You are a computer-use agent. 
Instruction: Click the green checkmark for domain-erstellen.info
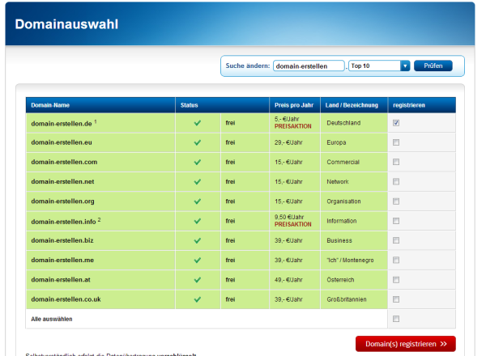[x=197, y=221]
